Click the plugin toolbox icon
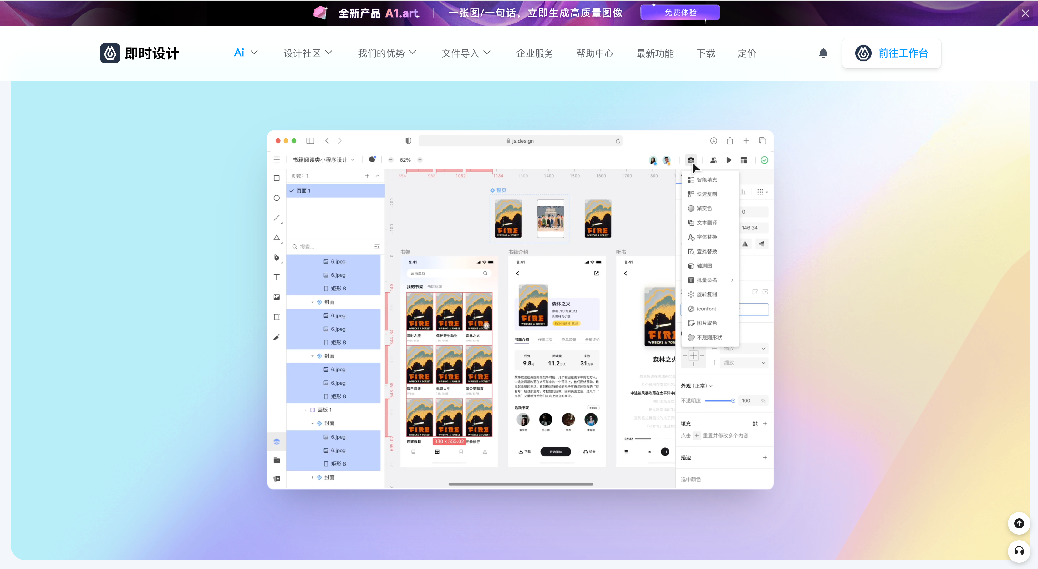This screenshot has width=1038, height=569. tap(691, 160)
